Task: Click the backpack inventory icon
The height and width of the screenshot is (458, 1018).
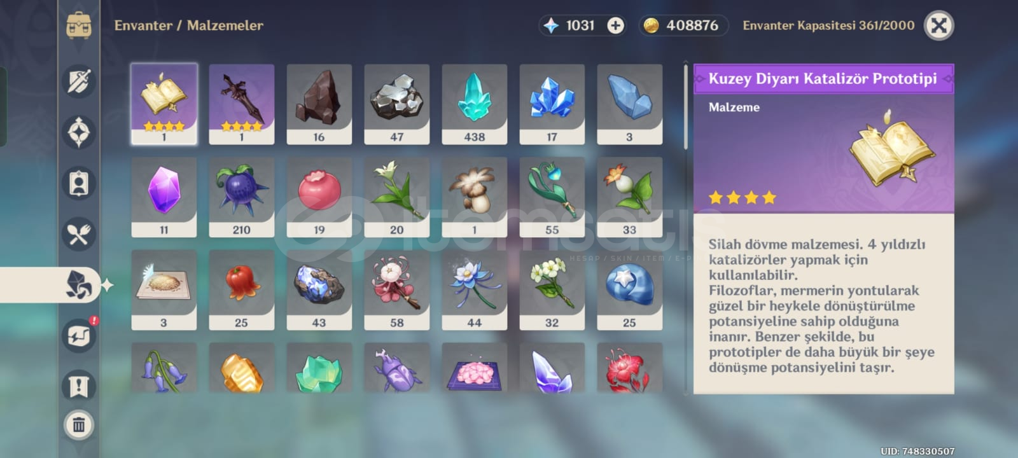Action: (x=79, y=25)
